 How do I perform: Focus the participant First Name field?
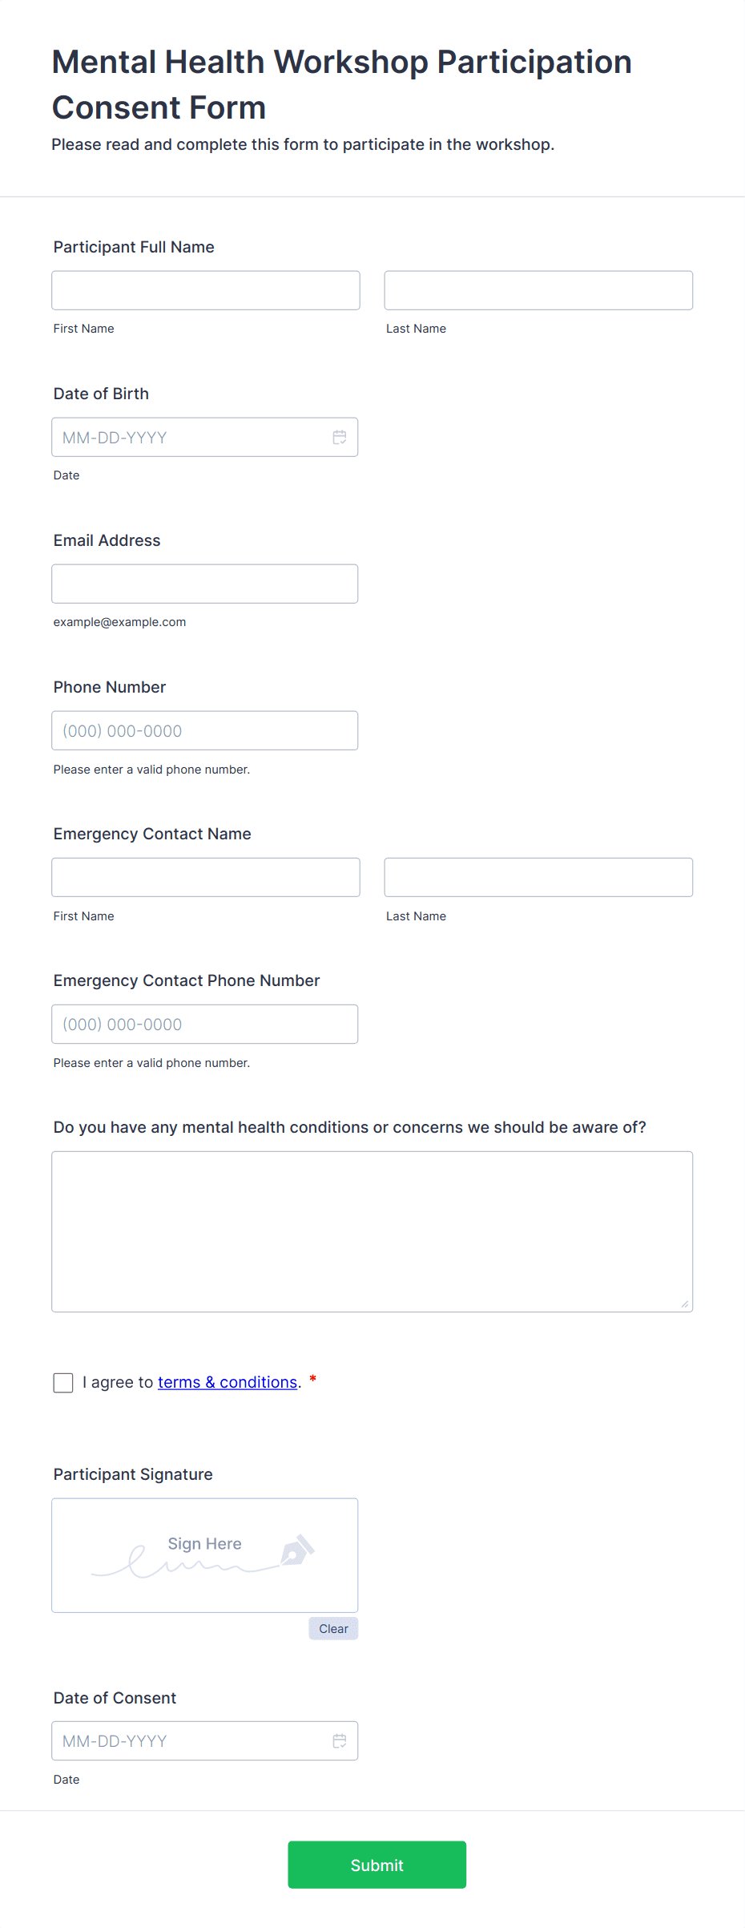[x=206, y=290]
